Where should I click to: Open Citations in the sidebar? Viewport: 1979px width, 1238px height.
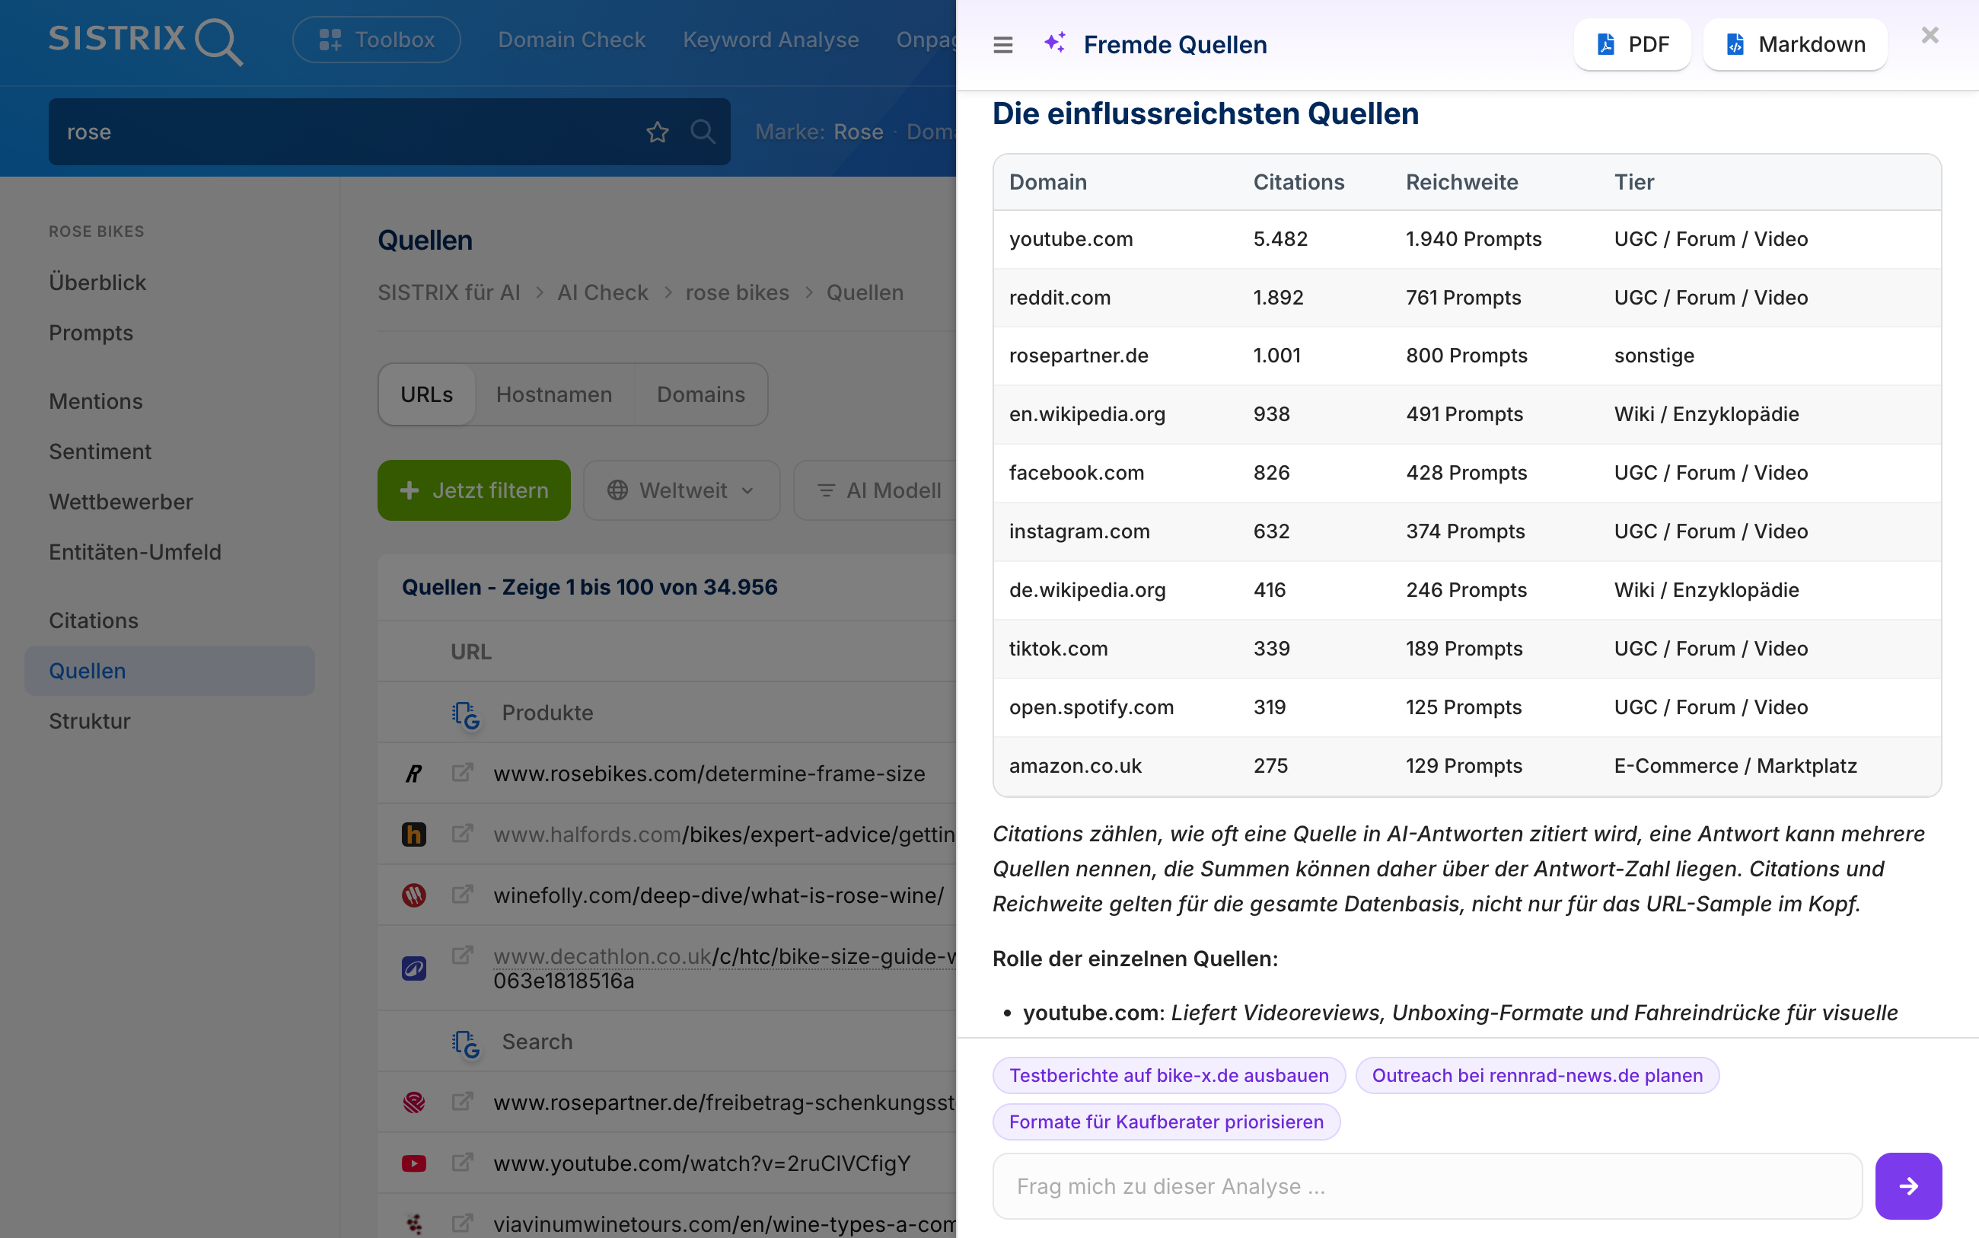tap(94, 621)
